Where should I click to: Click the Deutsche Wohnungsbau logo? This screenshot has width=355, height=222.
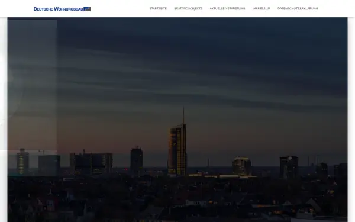tap(62, 9)
